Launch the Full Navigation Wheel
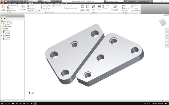Screen dimensions: 169x105 pyautogui.click(x=115, y=7)
